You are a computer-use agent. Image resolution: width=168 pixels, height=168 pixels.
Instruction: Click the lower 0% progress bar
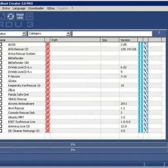pos(83,150)
